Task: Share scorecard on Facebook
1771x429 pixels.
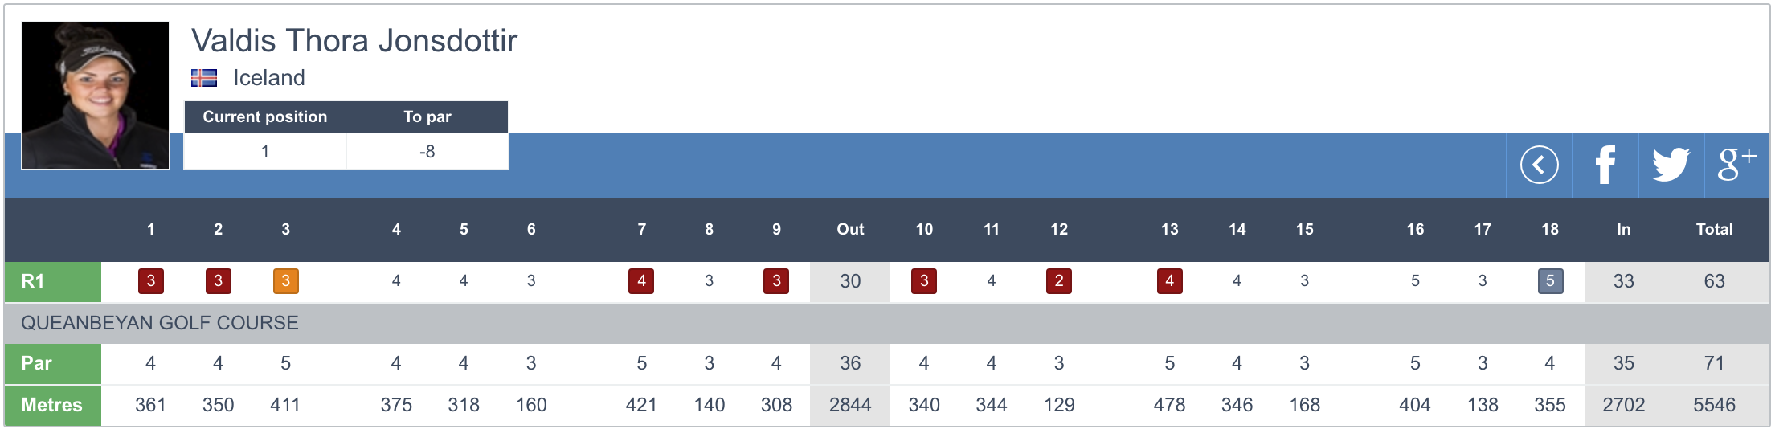Action: [1605, 165]
